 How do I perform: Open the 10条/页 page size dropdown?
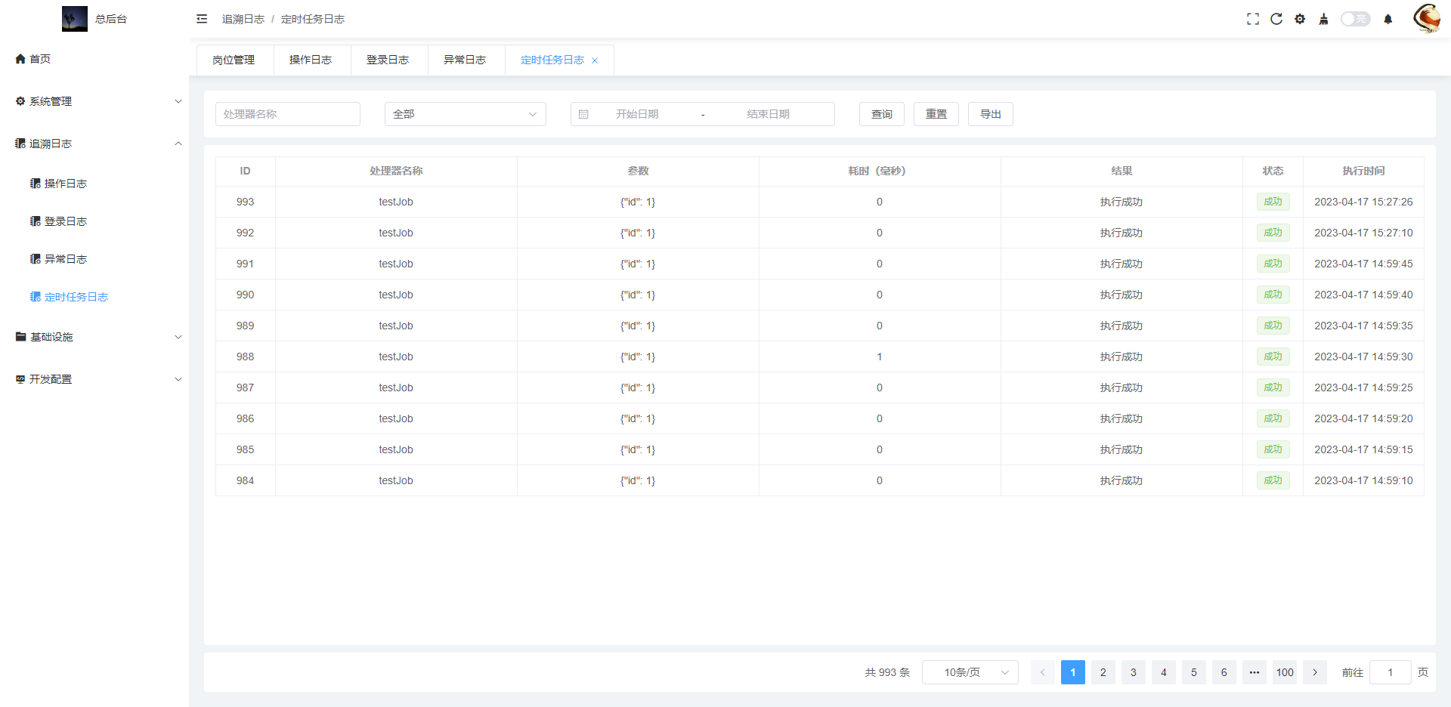coord(970,672)
